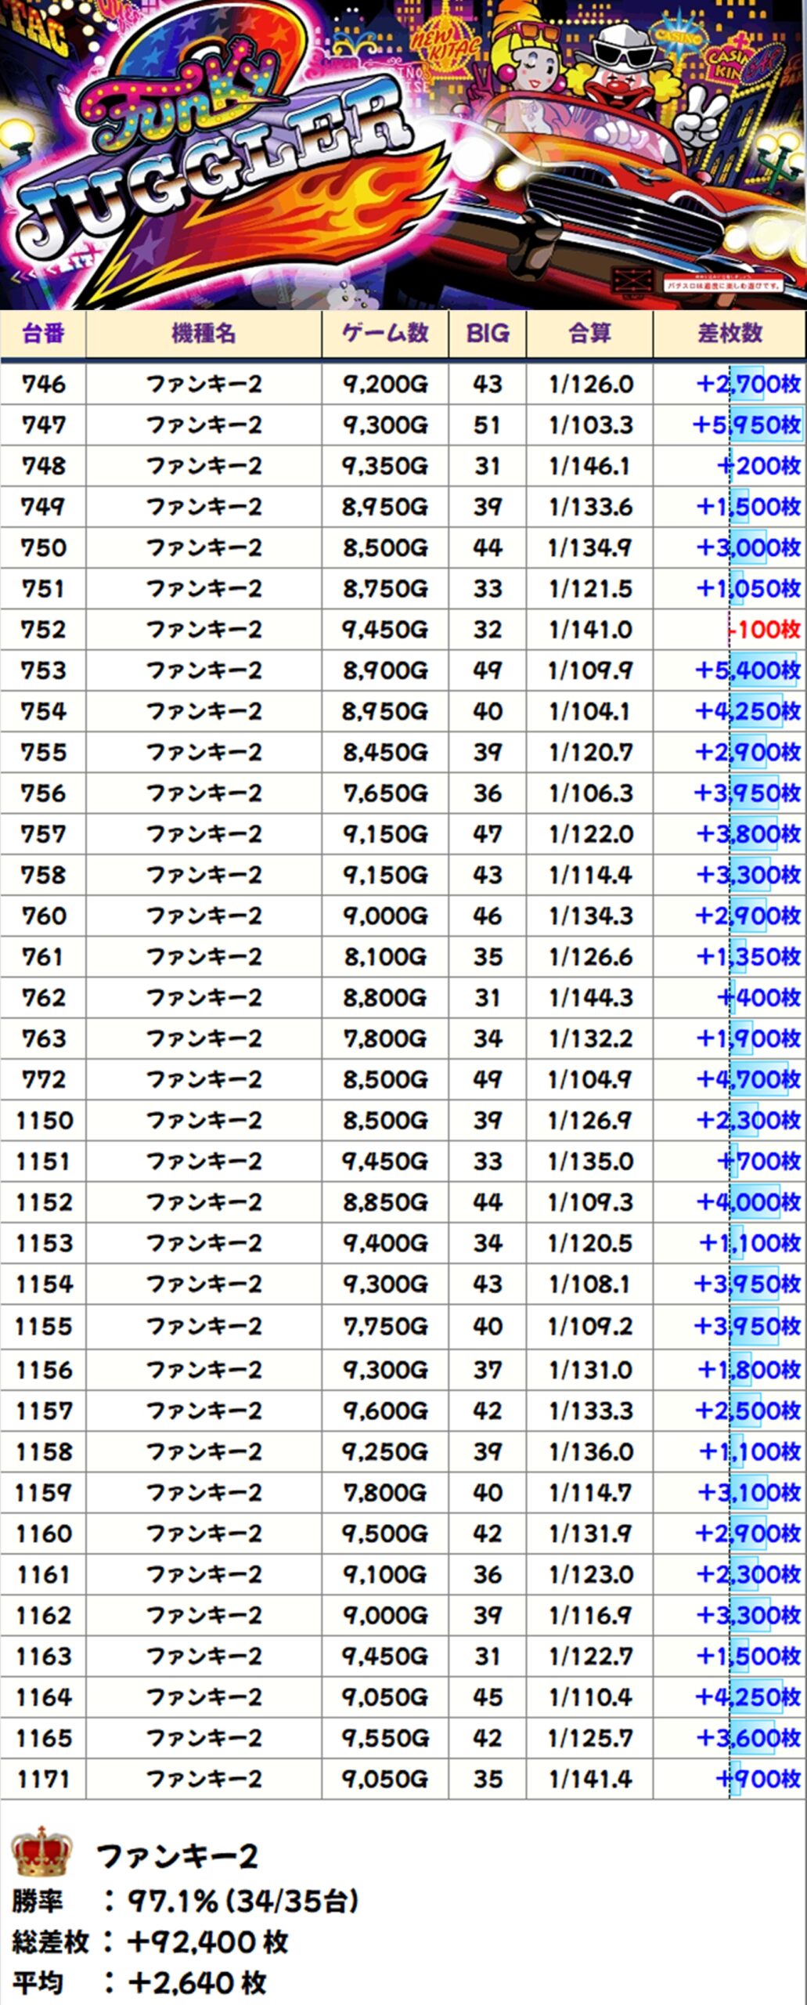Click the Funky Juggler 2 logo

[211, 141]
